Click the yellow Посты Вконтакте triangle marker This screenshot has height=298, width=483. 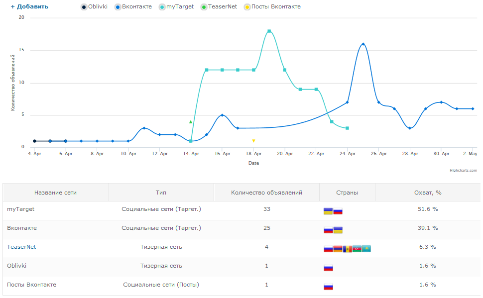253,141
